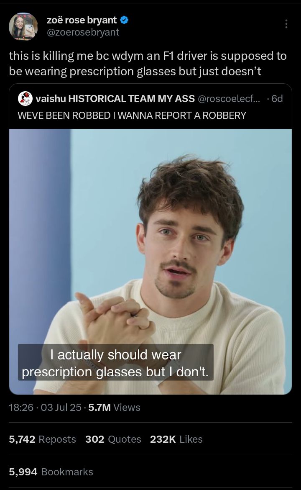This screenshot has width=301, height=490.
Task: Click the blue verified badge
Action: (x=124, y=20)
